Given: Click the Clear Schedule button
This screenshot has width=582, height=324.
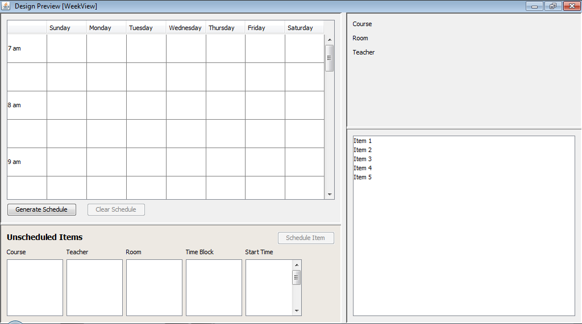Looking at the screenshot, I should click(116, 209).
